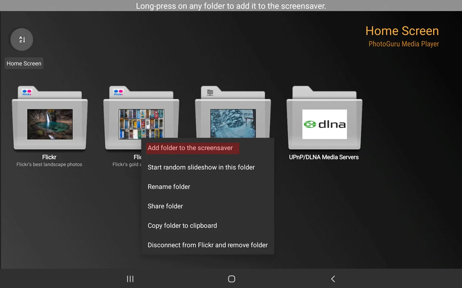
Task: Select Start random slideshow in this folder
Action: click(208, 167)
